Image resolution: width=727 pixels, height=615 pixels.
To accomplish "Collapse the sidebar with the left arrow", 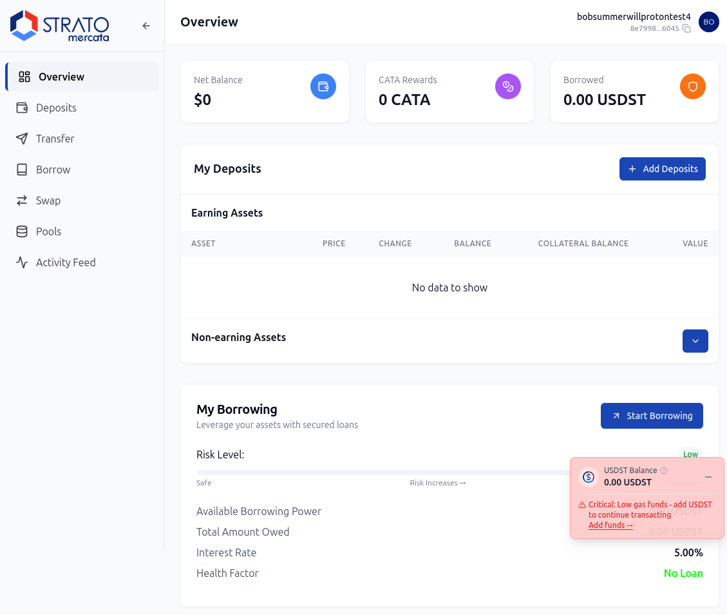I will (146, 26).
